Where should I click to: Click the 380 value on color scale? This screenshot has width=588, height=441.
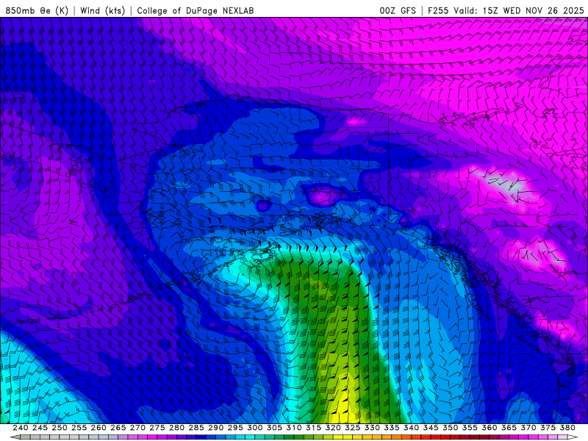[567, 428]
